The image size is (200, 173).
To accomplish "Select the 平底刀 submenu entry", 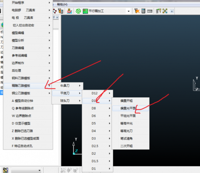I will (67, 93).
